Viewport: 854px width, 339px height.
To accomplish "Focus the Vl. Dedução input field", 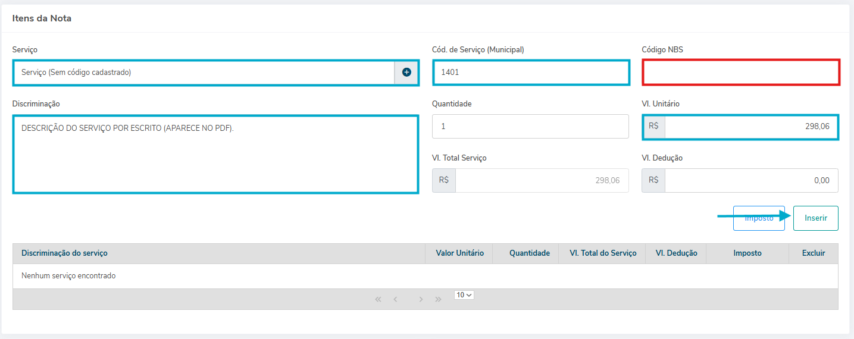I will click(750, 181).
